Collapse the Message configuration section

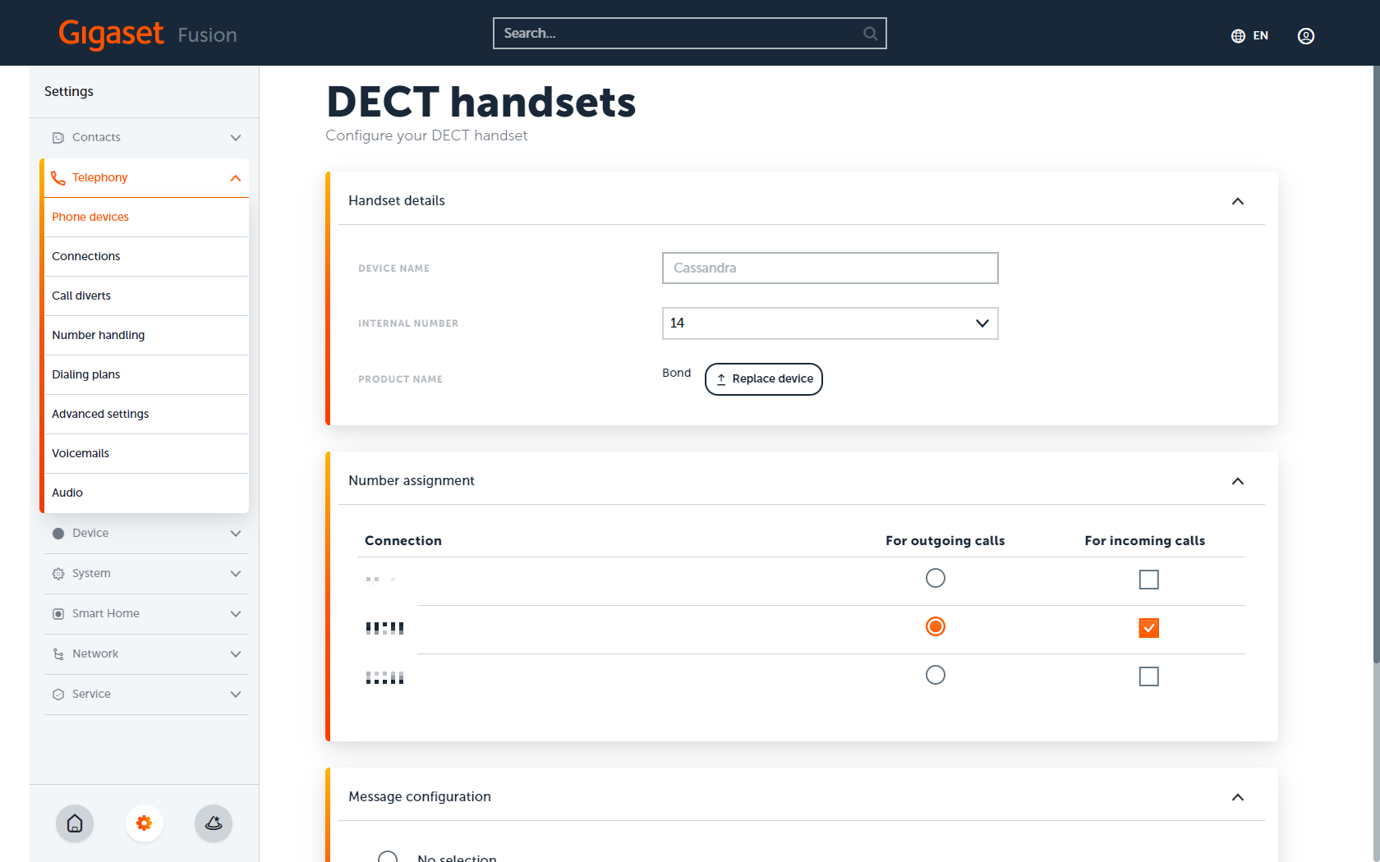(x=1238, y=797)
